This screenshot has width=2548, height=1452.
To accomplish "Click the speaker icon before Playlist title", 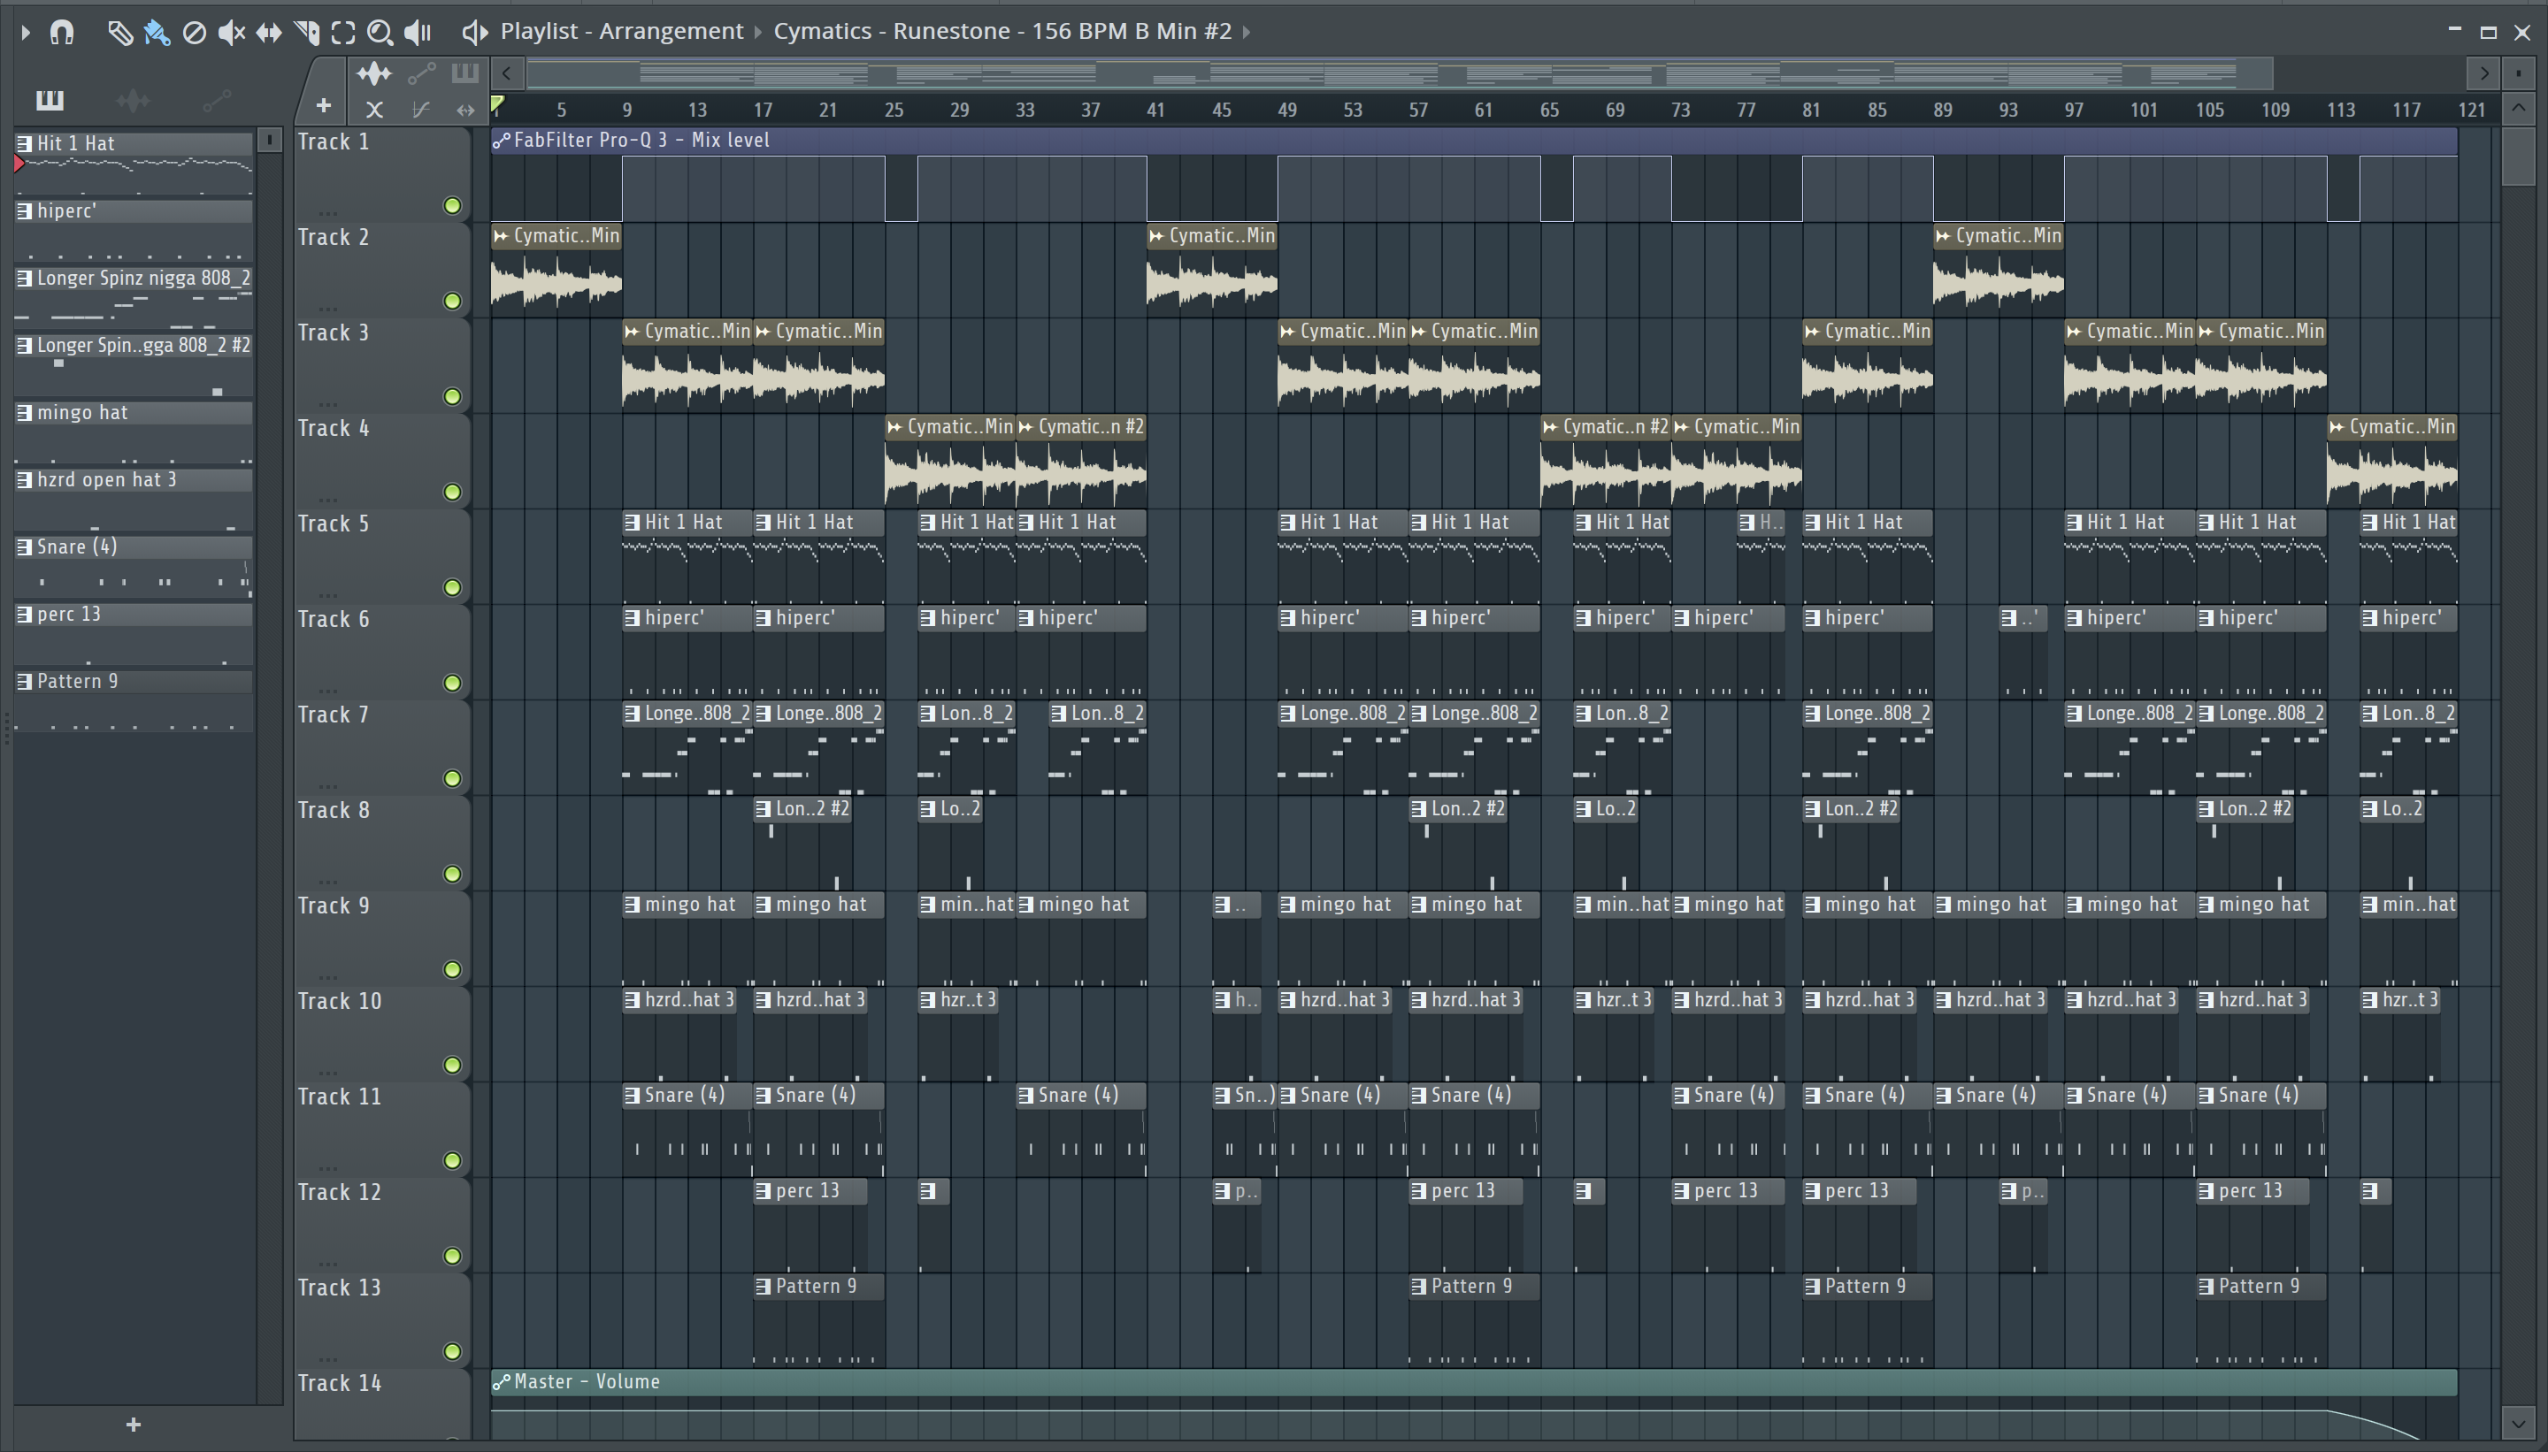I will (475, 33).
